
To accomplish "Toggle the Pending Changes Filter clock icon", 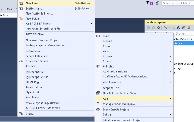I will tap(166, 28).
